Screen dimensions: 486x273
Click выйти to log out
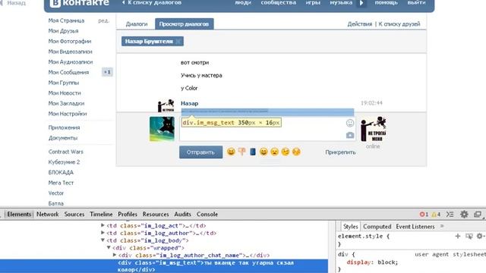click(416, 3)
